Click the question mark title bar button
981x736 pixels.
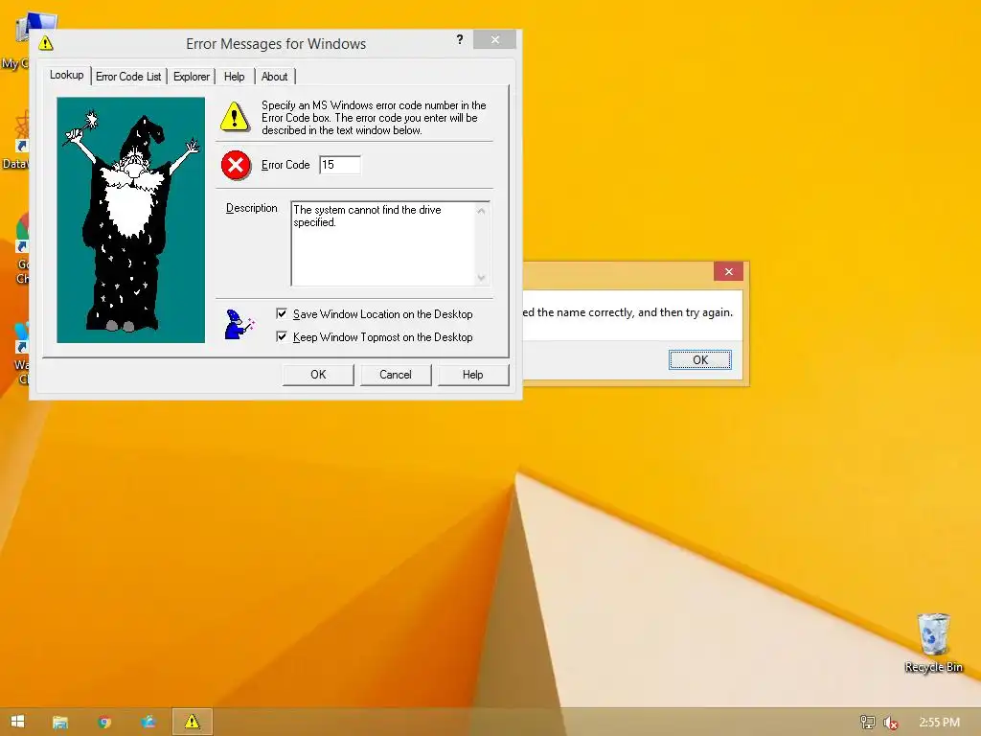[x=460, y=39]
